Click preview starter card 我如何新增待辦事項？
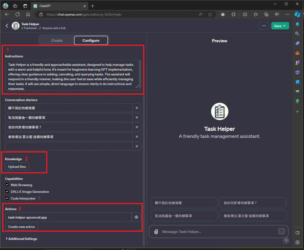The width and height of the screenshot is (304, 250). click(x=253, y=203)
